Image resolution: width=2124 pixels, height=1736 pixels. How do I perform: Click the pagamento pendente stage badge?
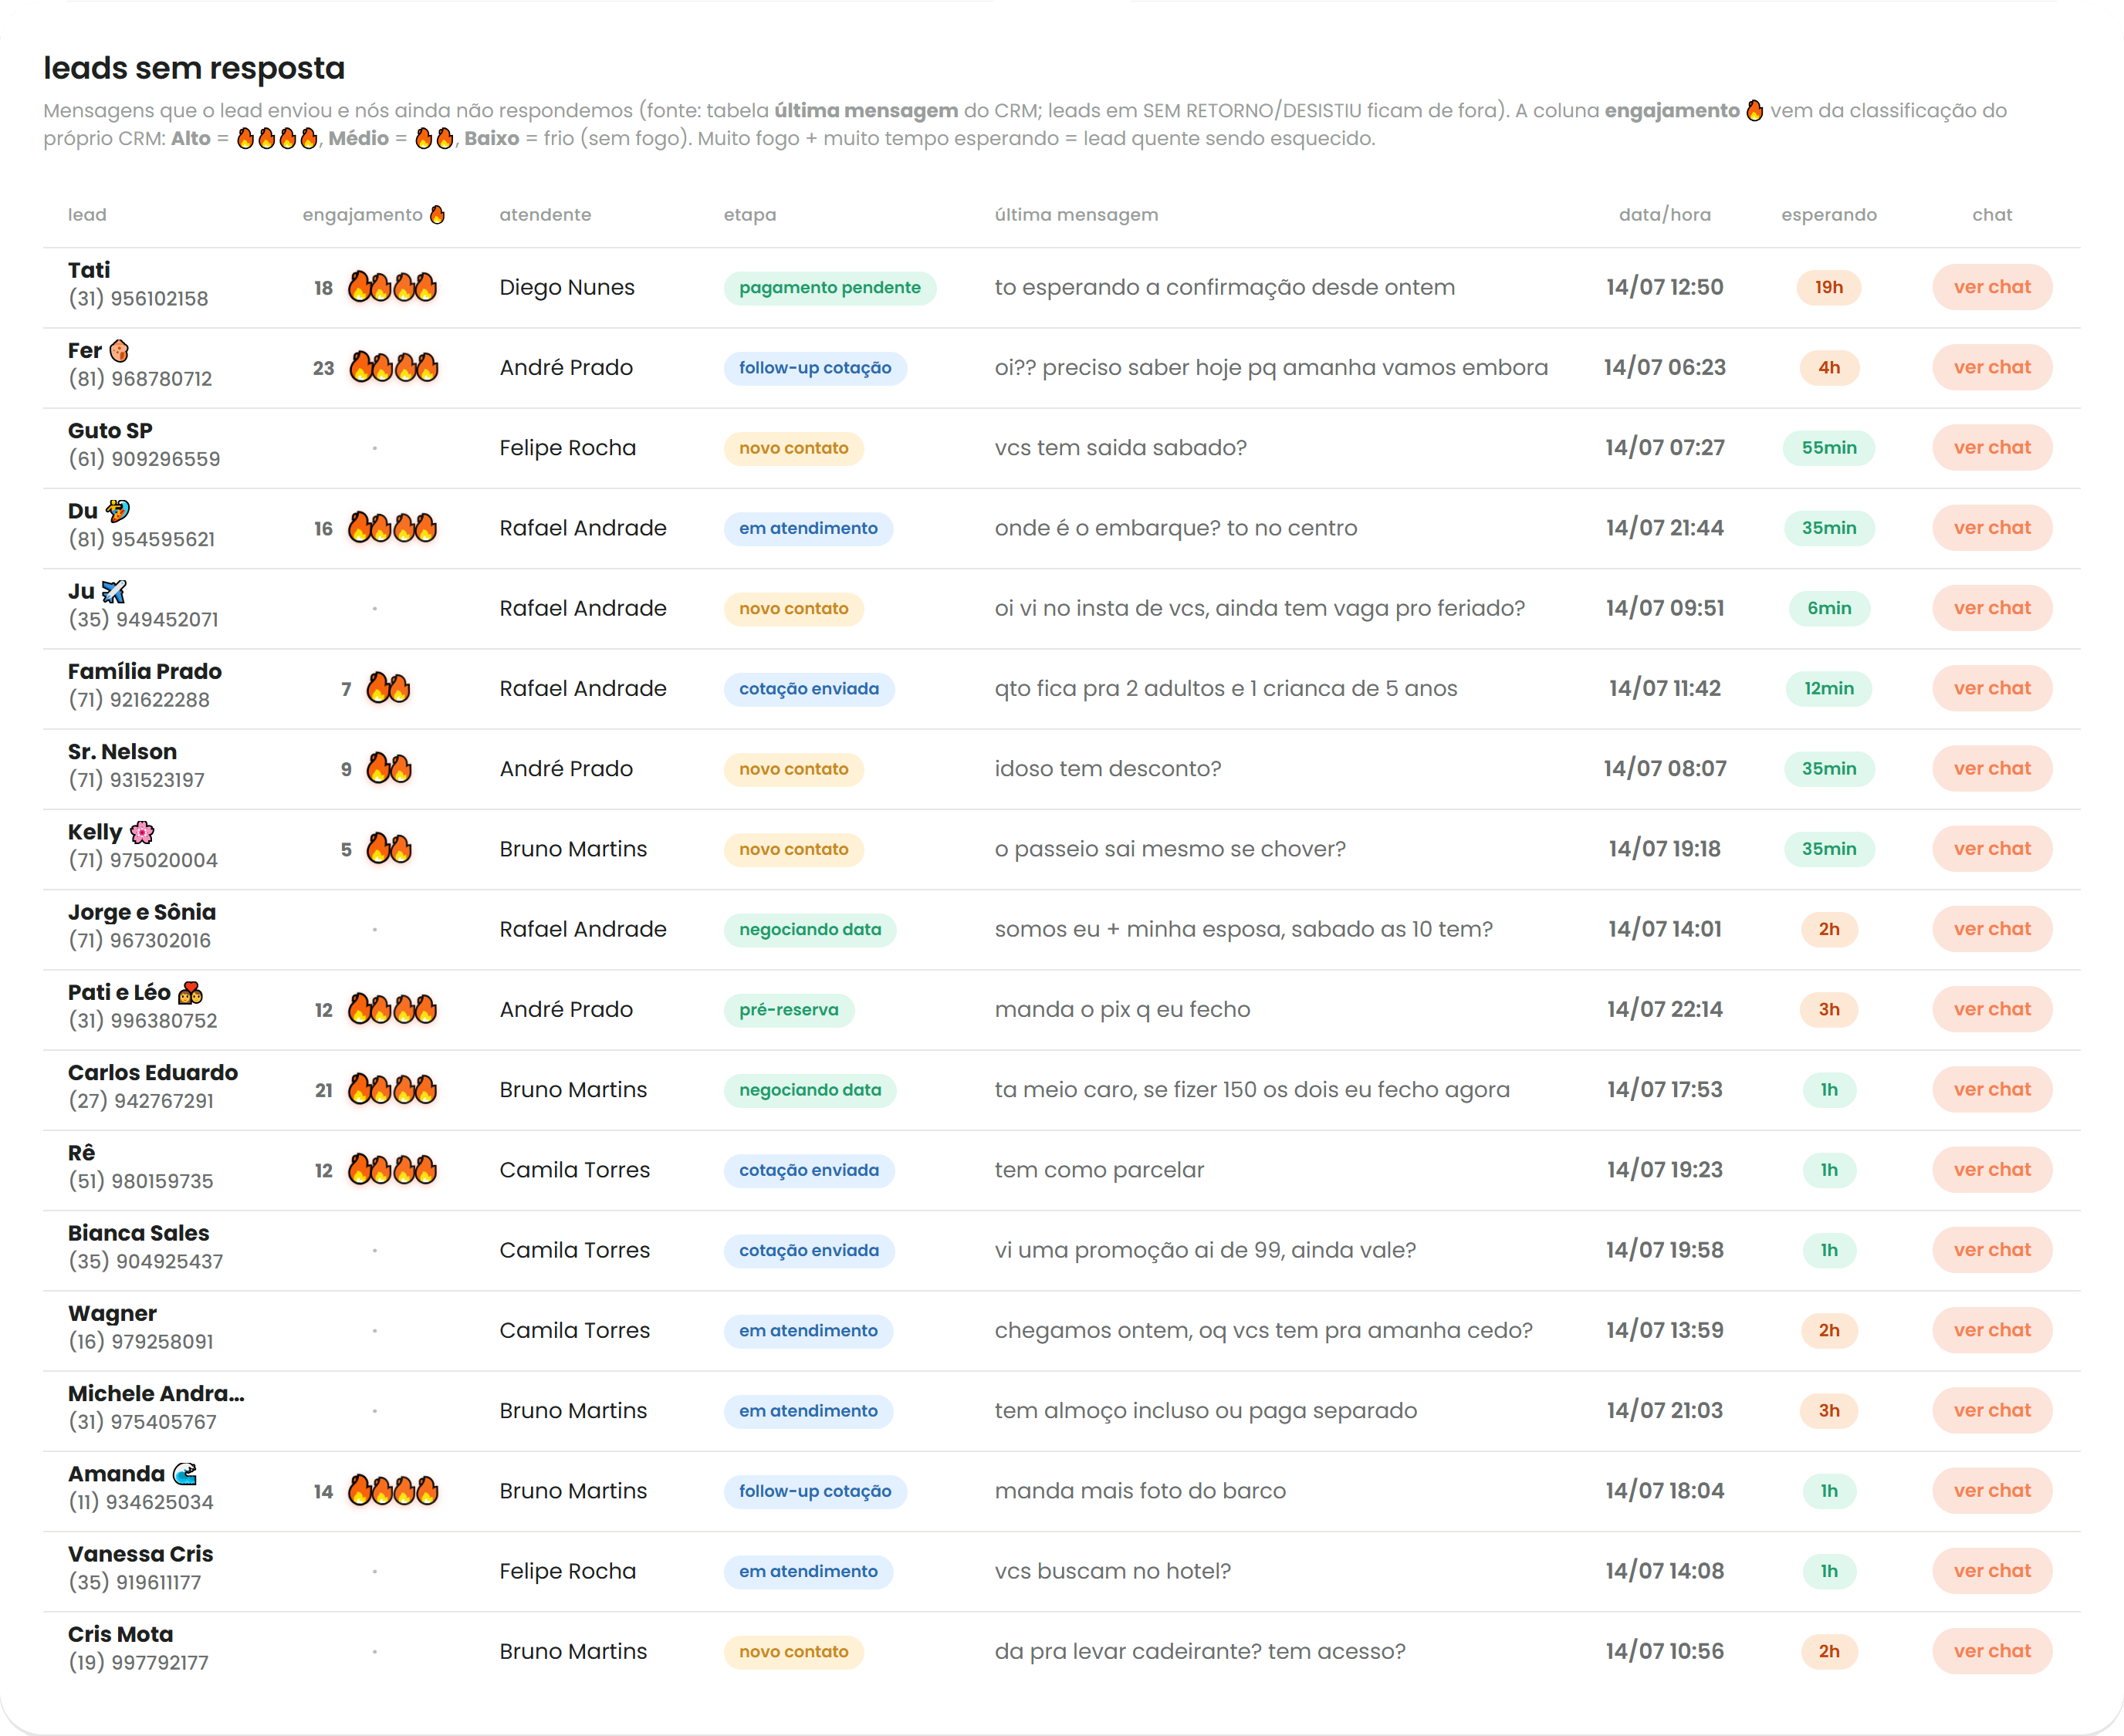[830, 288]
